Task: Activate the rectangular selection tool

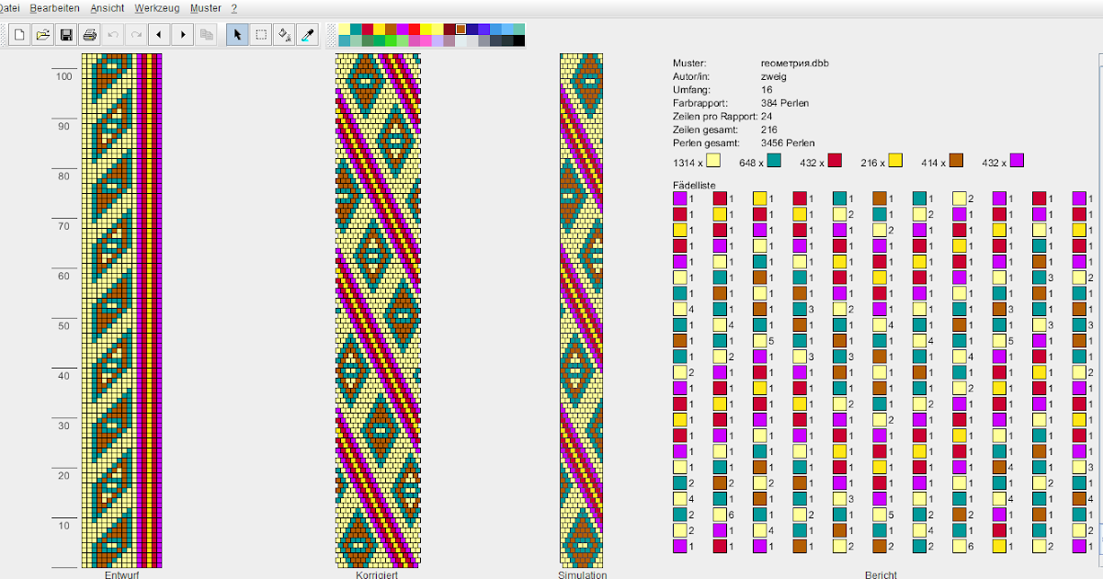Action: (x=261, y=35)
